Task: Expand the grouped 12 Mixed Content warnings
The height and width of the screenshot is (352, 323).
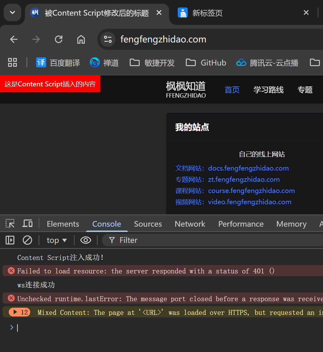Action: (x=15, y=312)
